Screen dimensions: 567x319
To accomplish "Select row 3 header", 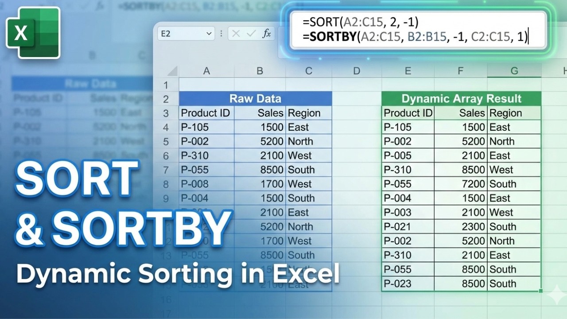I will 166,113.
